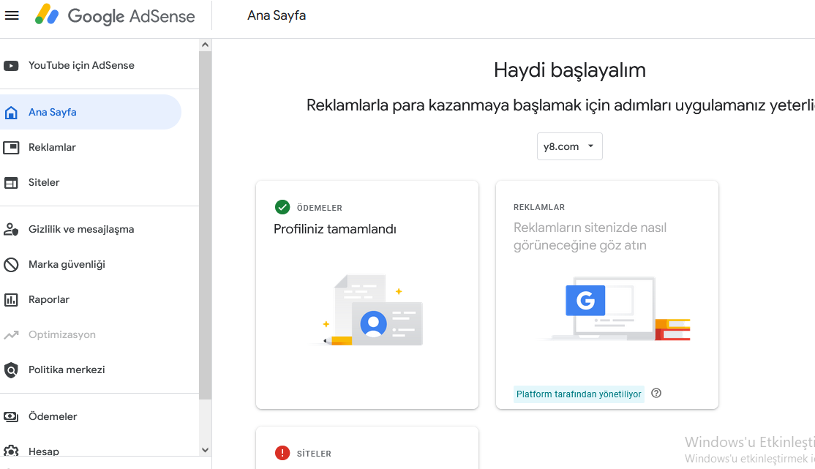Viewport: 815px width, 469px height.
Task: Click the YouTube play icon in sidebar
Action: (x=11, y=66)
